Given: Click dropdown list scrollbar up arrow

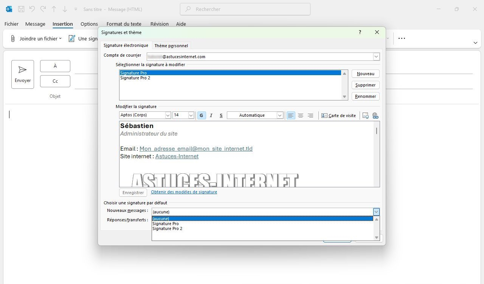Looking at the screenshot, I should pos(377,219).
